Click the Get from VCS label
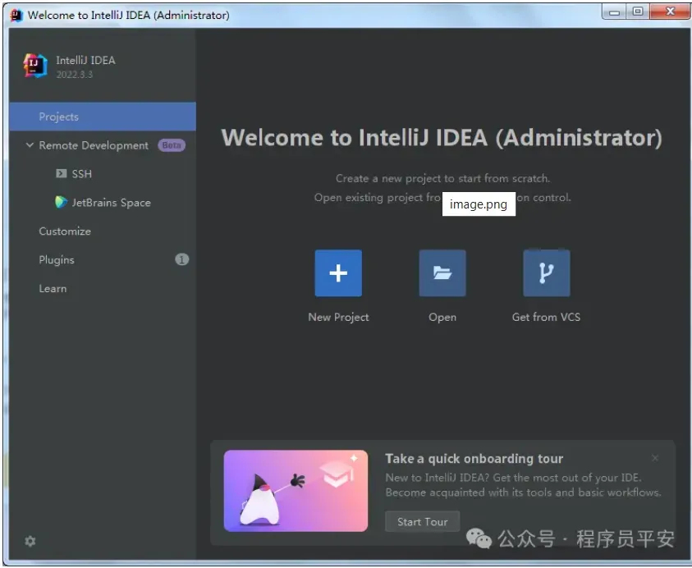 click(x=547, y=317)
